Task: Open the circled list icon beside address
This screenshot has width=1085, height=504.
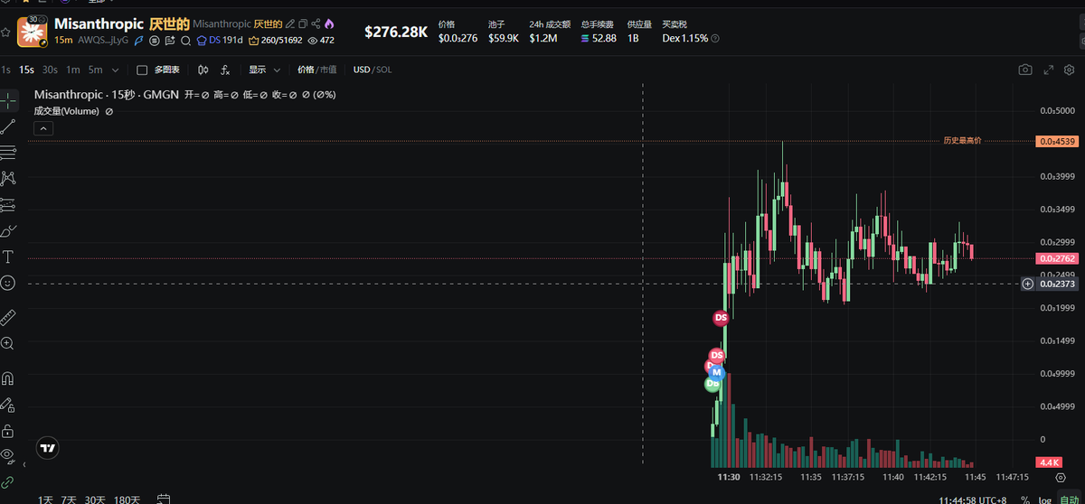Action: 155,41
